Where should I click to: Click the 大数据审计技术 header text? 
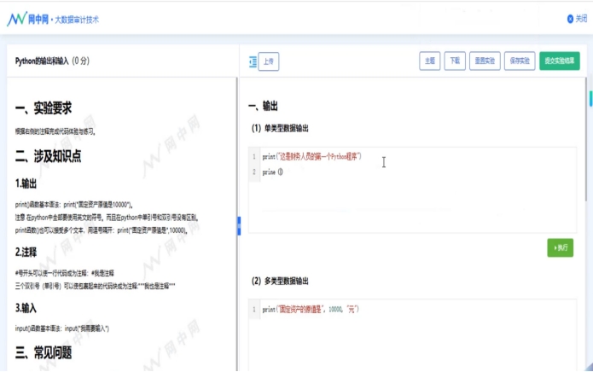click(77, 19)
